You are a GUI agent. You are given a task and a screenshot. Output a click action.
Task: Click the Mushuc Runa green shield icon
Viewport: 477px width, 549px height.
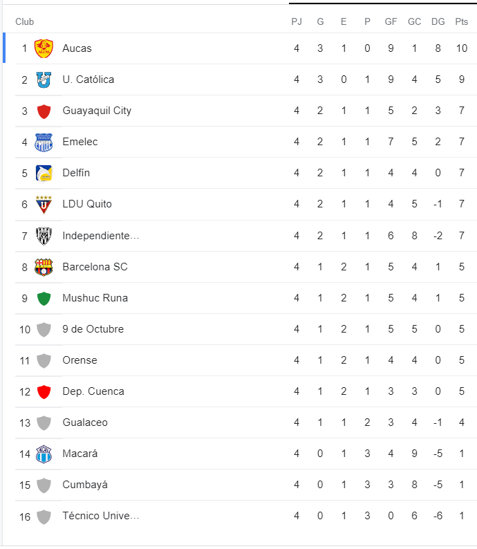(44, 299)
